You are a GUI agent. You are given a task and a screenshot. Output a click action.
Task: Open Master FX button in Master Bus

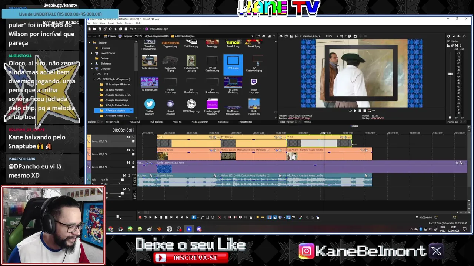click(448, 45)
